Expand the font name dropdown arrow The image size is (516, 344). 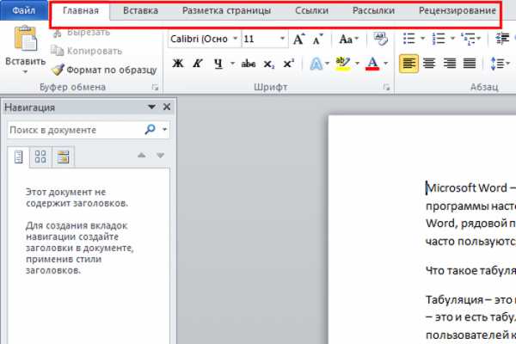coord(236,39)
